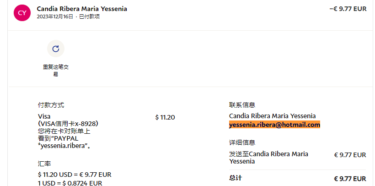Click the '详细信息' section heading
Screen dimensions: 375x186
(242, 142)
